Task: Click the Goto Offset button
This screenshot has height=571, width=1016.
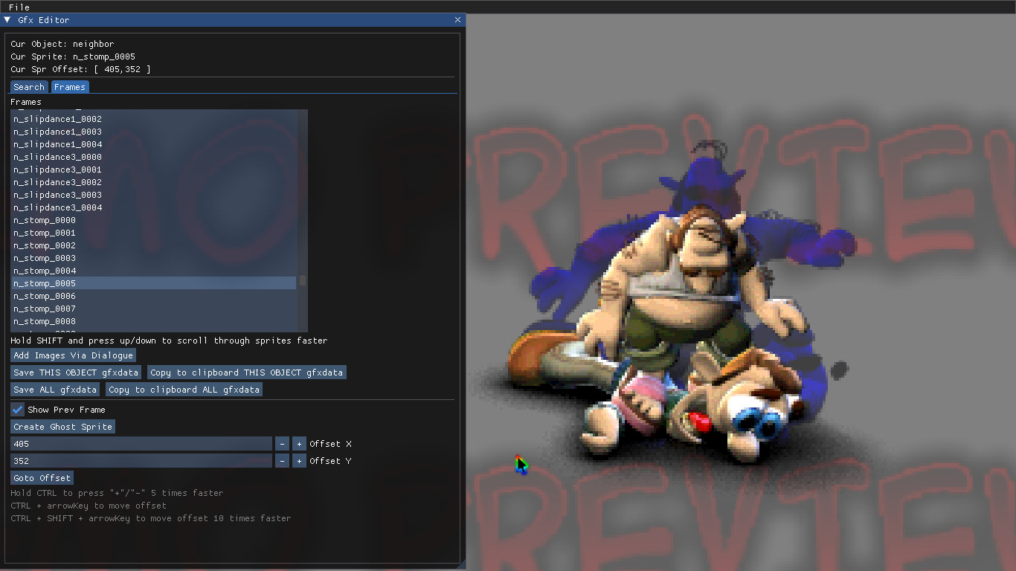Action: coord(41,477)
